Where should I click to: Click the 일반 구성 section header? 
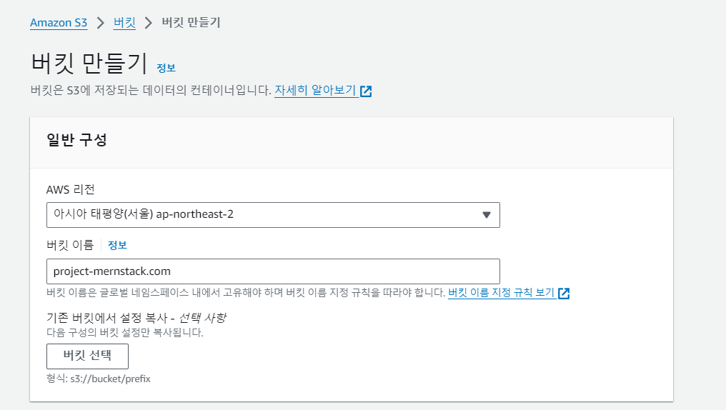[x=76, y=140]
